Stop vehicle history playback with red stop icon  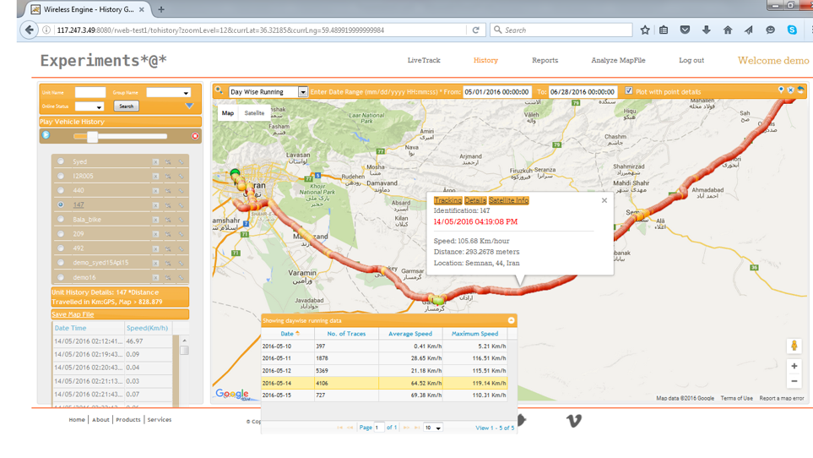(195, 136)
